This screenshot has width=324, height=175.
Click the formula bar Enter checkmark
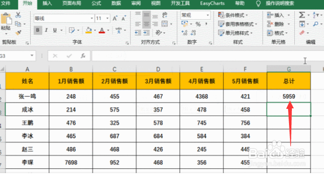[69, 56]
